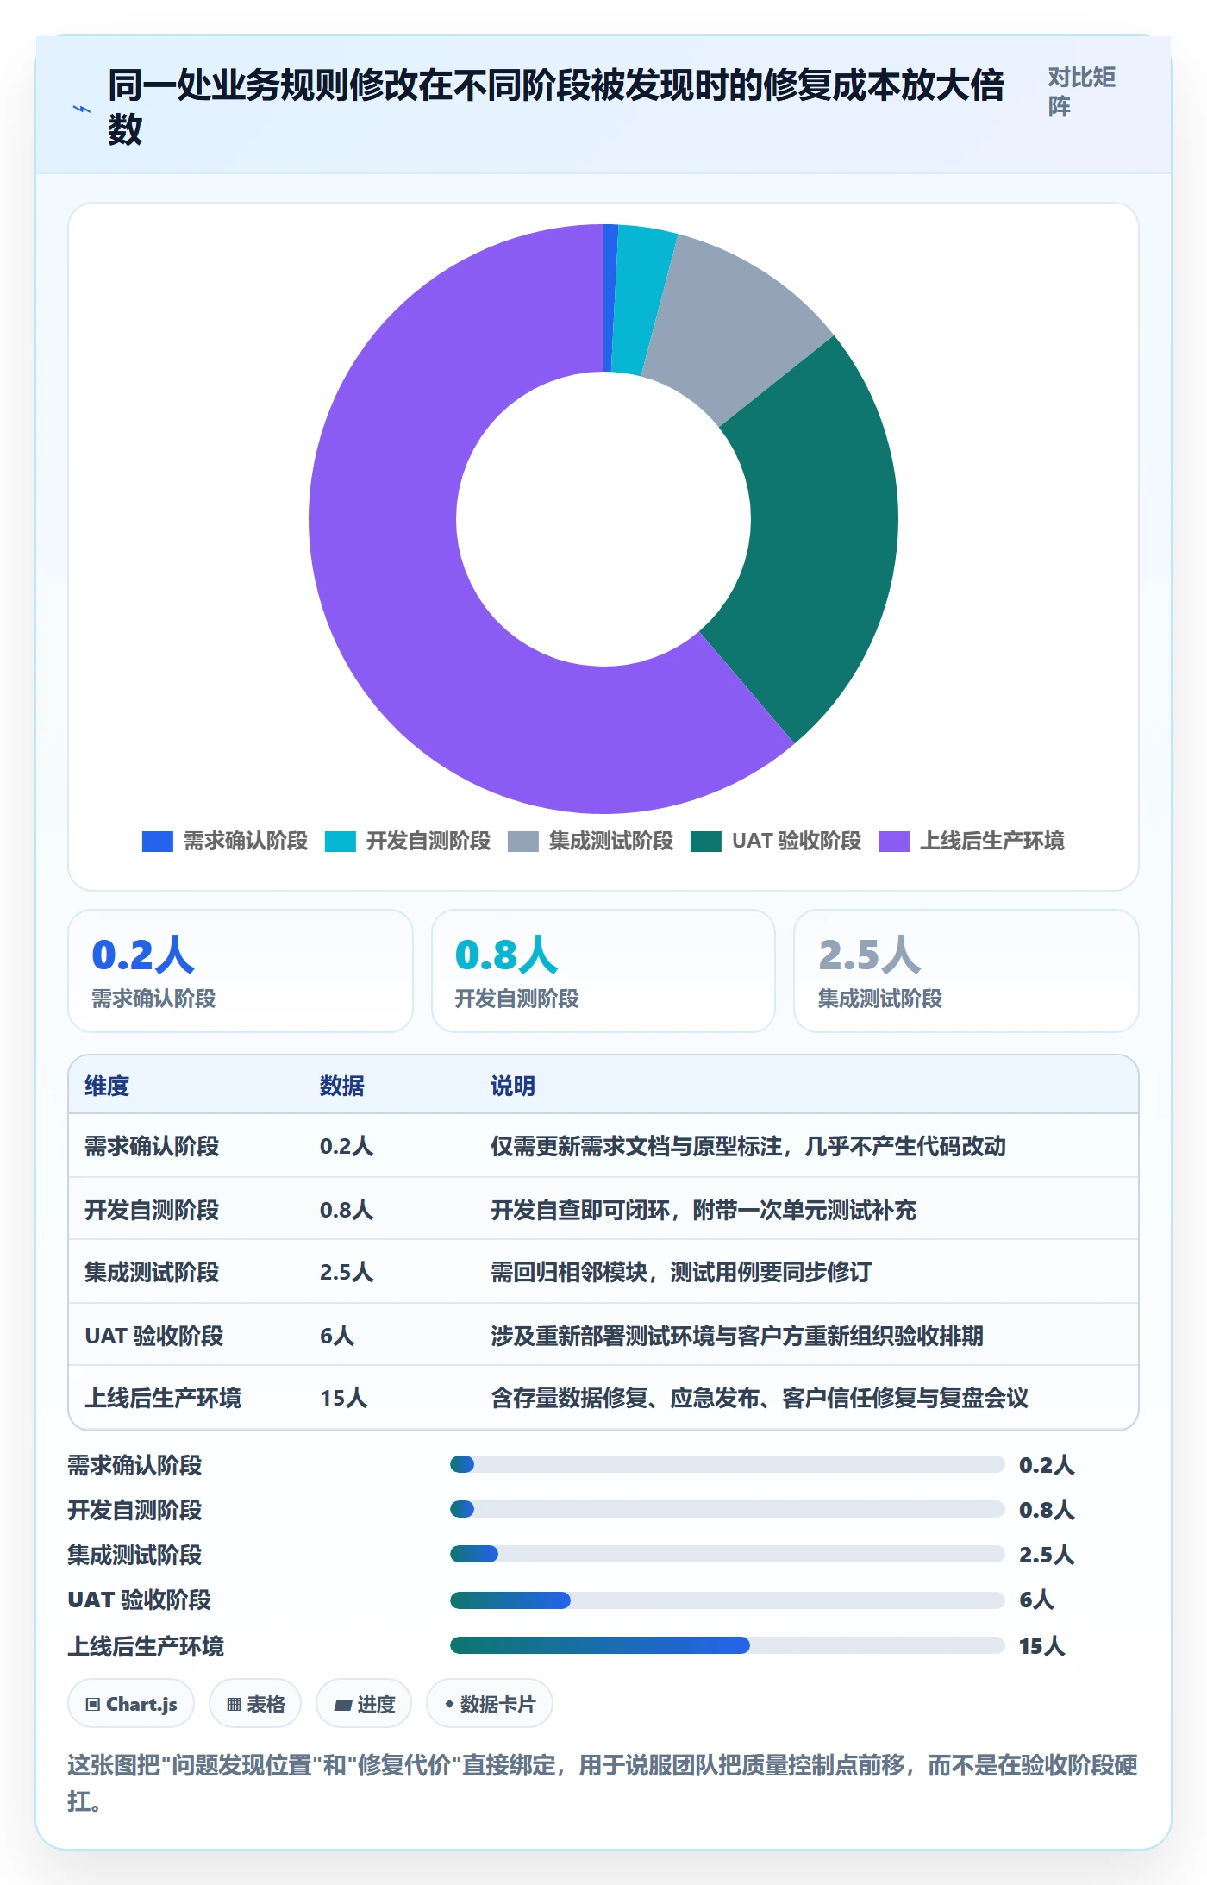Click the 数据卡片 tag chip
This screenshot has width=1207, height=1885.
point(490,1704)
